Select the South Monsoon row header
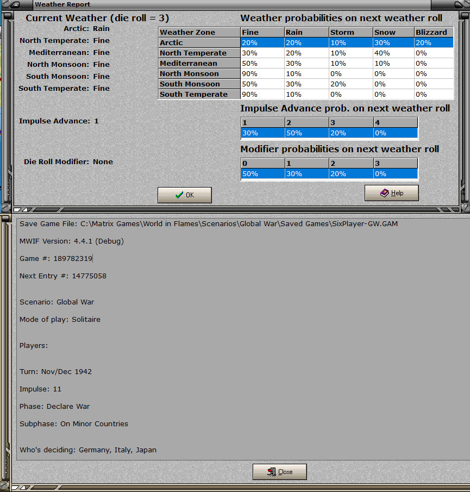This screenshot has width=470, height=492. click(199, 84)
